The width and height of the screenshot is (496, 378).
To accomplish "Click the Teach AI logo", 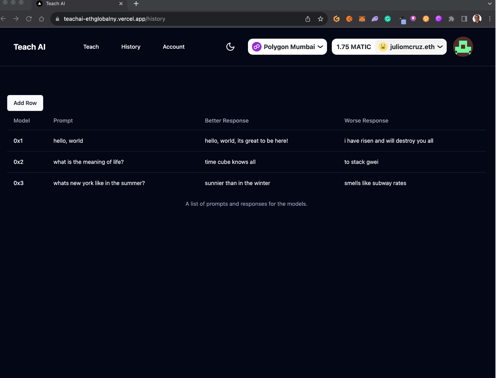I will tap(30, 47).
